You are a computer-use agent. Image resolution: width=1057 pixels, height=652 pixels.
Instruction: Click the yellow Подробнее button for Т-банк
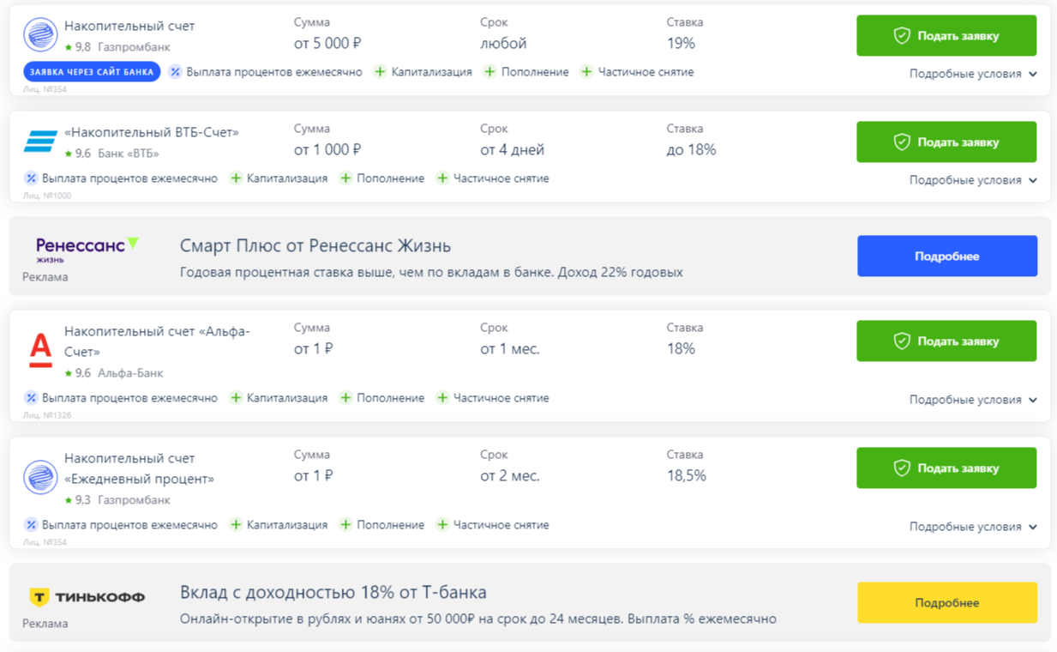[x=947, y=603]
